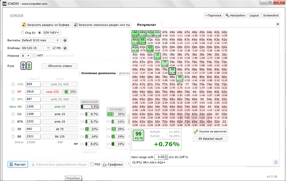Select the Chip EV radio button
Viewport: 286px width, 181px height.
tap(22, 33)
